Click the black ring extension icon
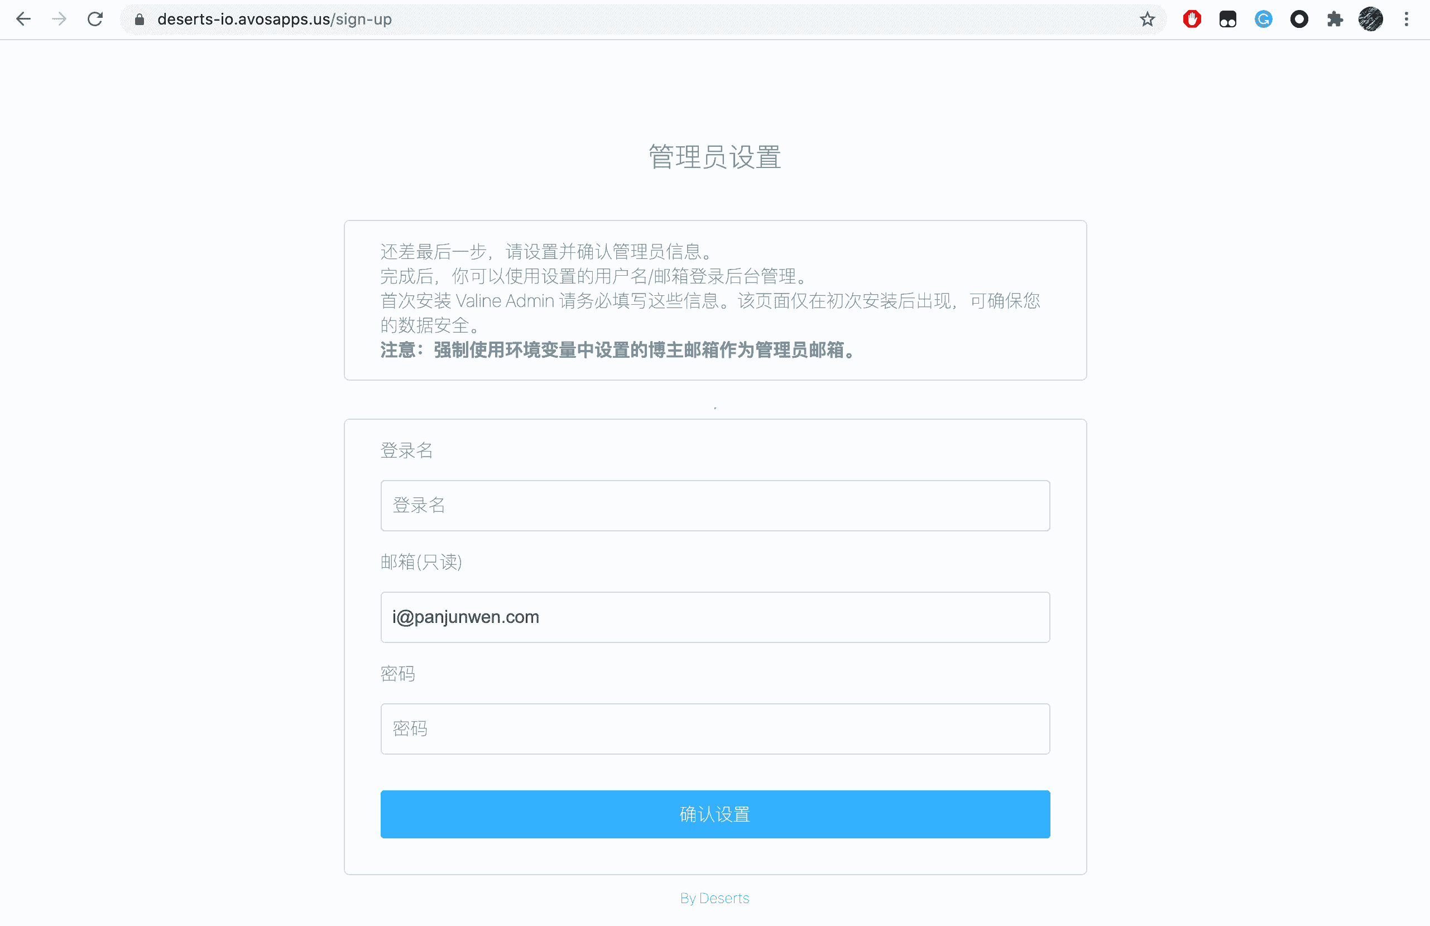Screen dimensions: 1430x926 point(1299,18)
